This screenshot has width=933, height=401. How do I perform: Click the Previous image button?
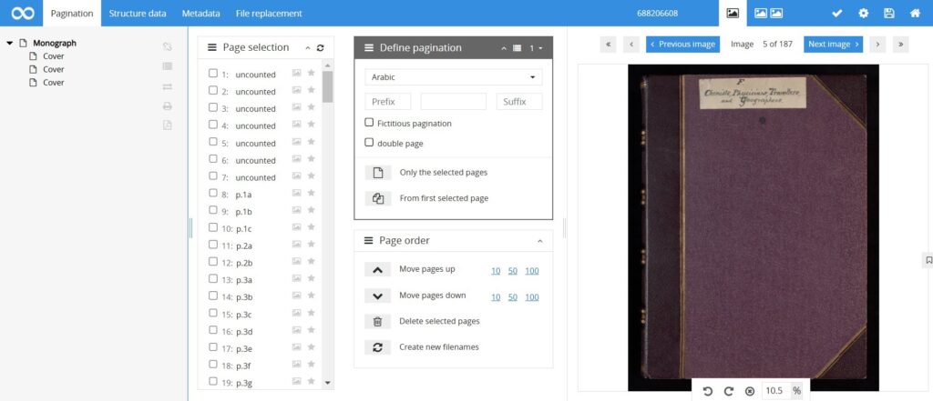click(682, 44)
